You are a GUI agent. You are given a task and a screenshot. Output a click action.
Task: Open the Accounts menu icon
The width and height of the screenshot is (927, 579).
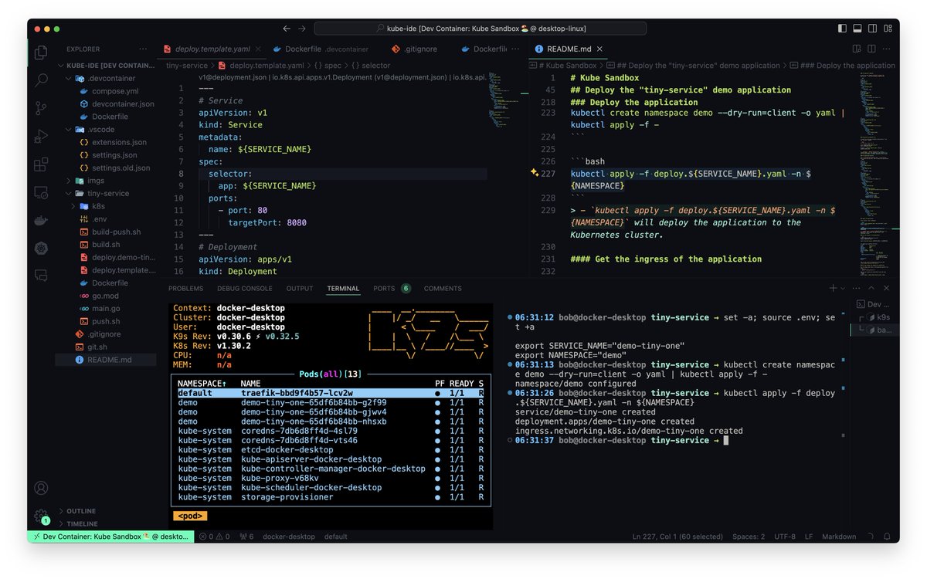coord(41,488)
